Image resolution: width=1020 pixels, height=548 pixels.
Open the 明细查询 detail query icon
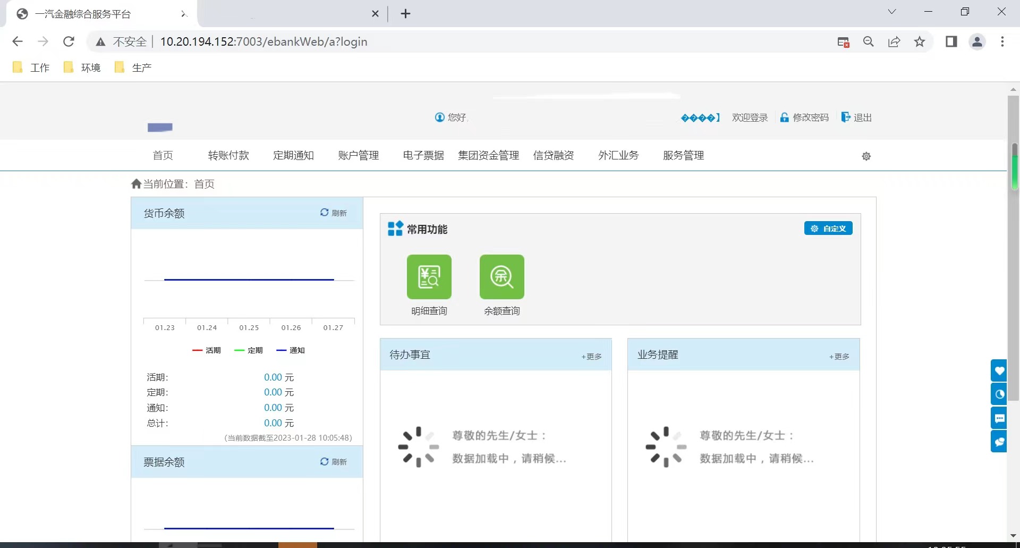(x=429, y=277)
